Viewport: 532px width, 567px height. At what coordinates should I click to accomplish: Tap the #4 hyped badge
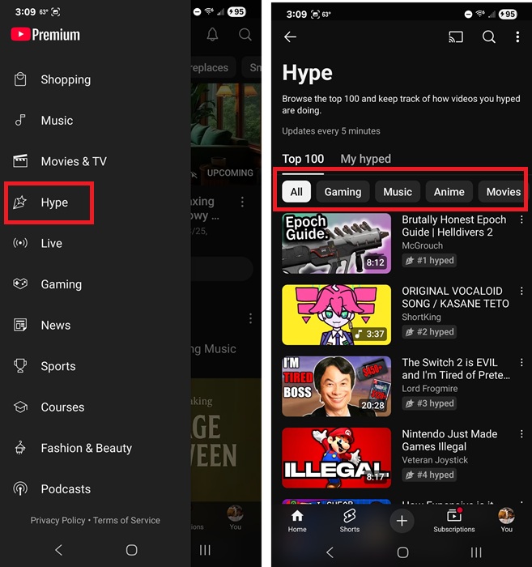[429, 475]
